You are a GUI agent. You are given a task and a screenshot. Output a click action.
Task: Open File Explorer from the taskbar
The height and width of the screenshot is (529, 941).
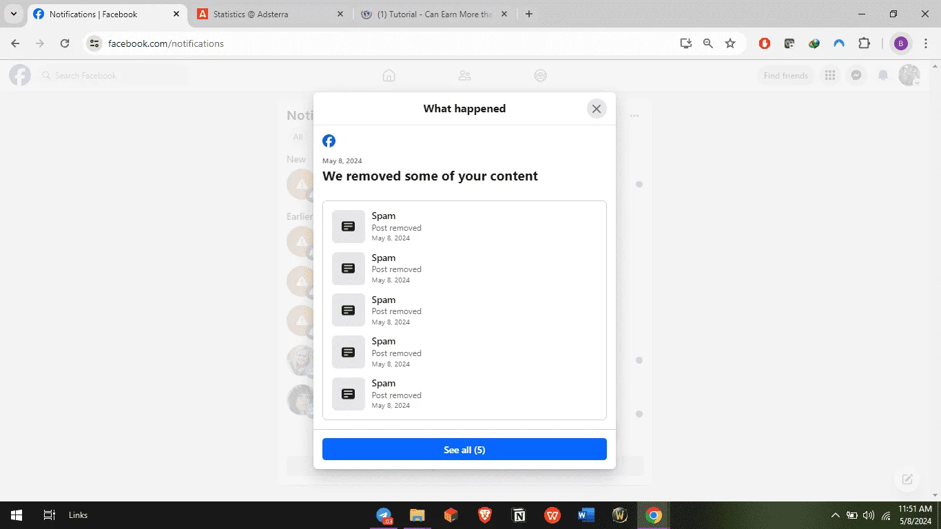click(417, 515)
